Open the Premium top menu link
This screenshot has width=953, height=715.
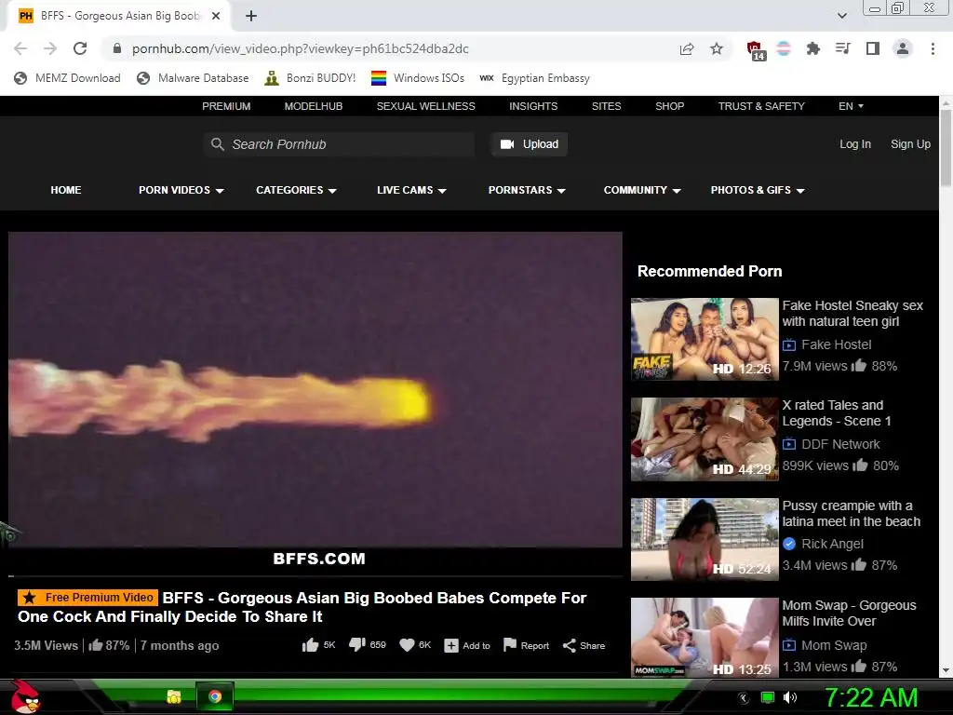click(226, 106)
